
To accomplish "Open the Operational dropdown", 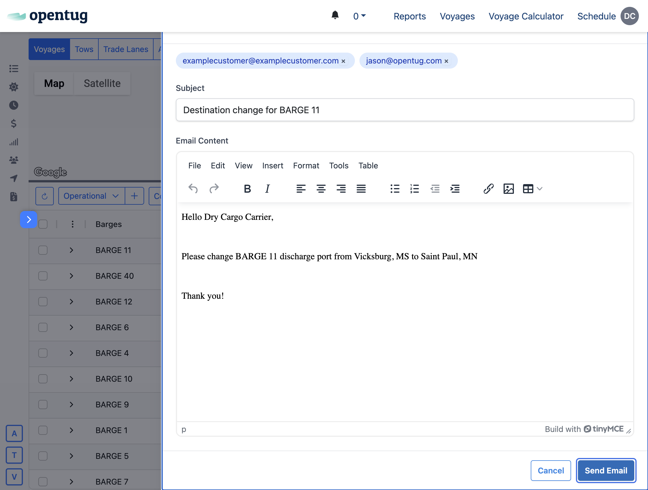I will [x=91, y=196].
